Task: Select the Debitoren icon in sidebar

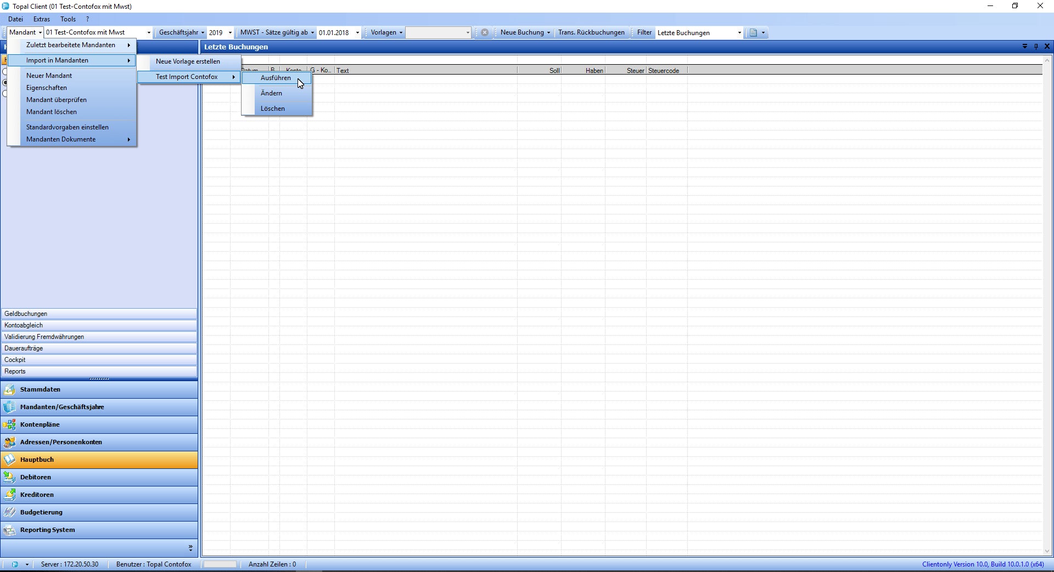Action: pos(10,477)
